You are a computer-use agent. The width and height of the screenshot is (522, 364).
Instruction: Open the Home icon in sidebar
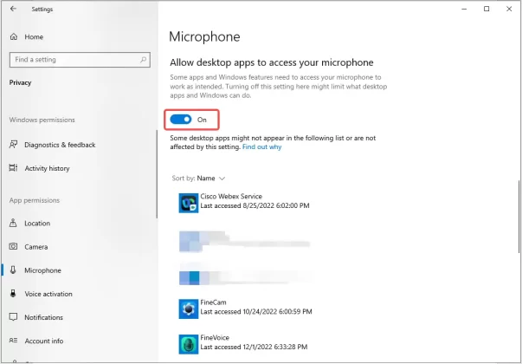13,36
